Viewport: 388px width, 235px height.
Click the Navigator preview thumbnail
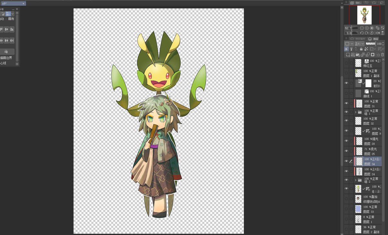[364, 15]
